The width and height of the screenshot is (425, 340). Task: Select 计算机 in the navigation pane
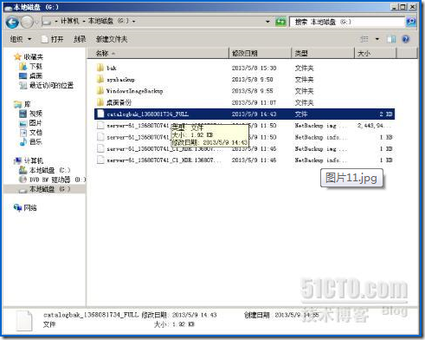pos(29,160)
